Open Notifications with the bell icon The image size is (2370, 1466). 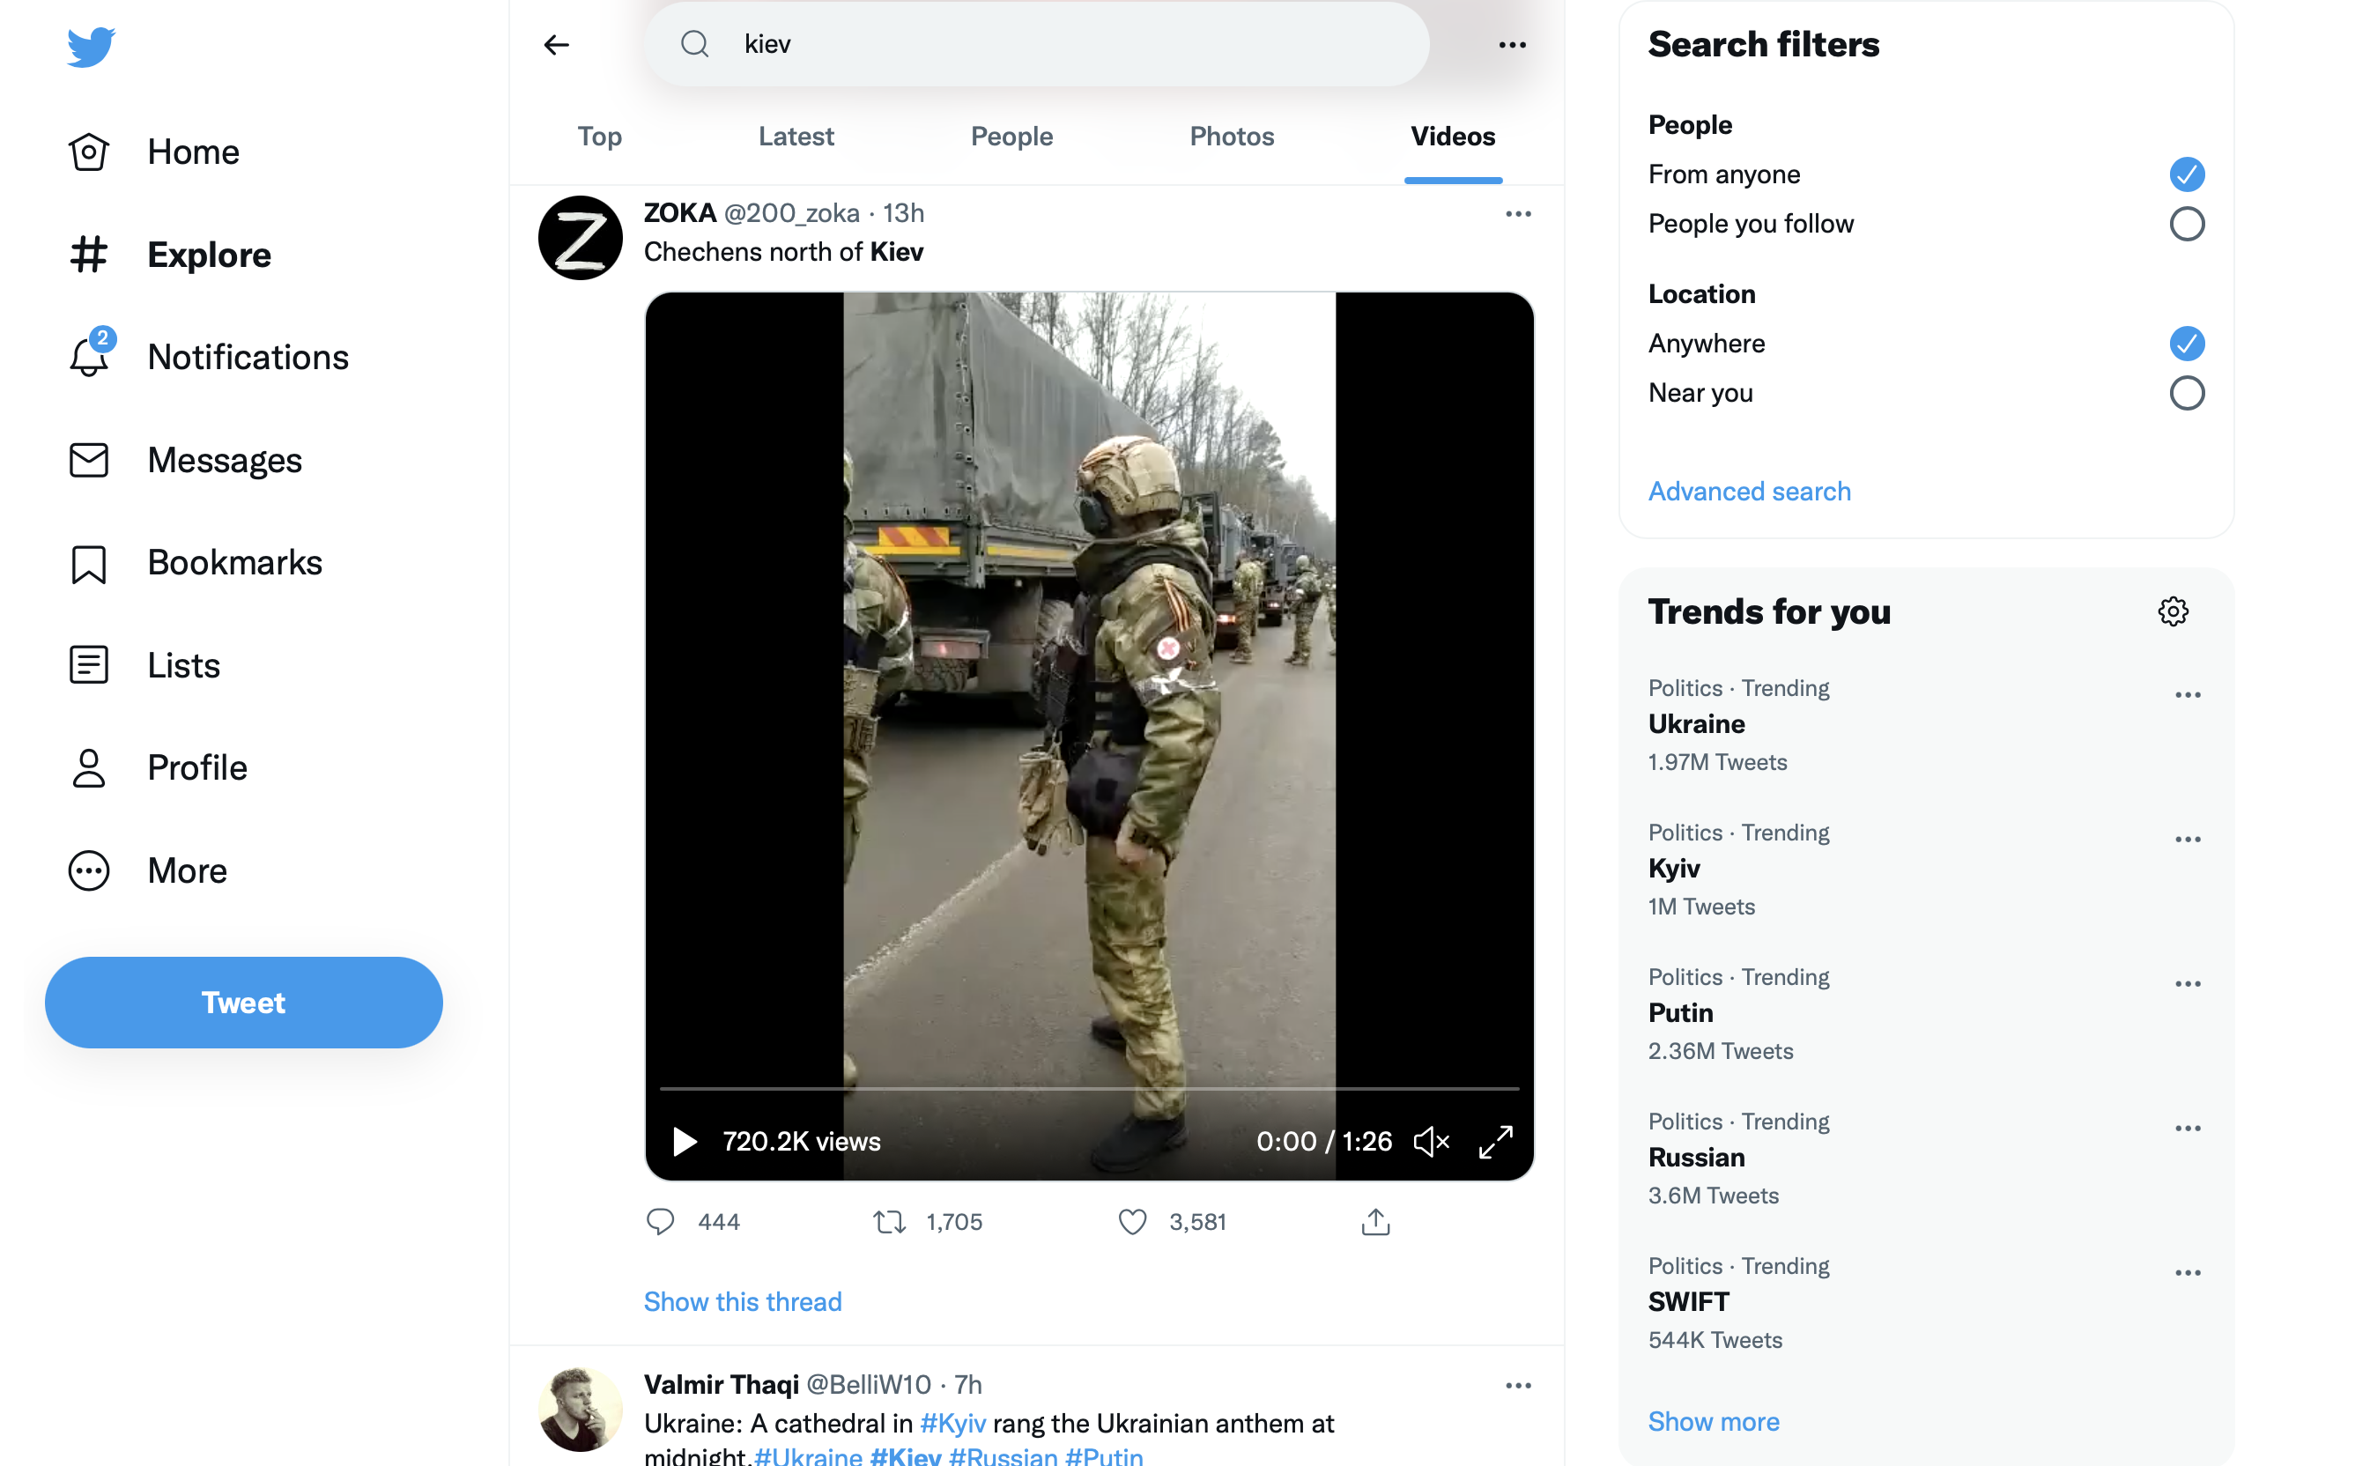pos(248,357)
